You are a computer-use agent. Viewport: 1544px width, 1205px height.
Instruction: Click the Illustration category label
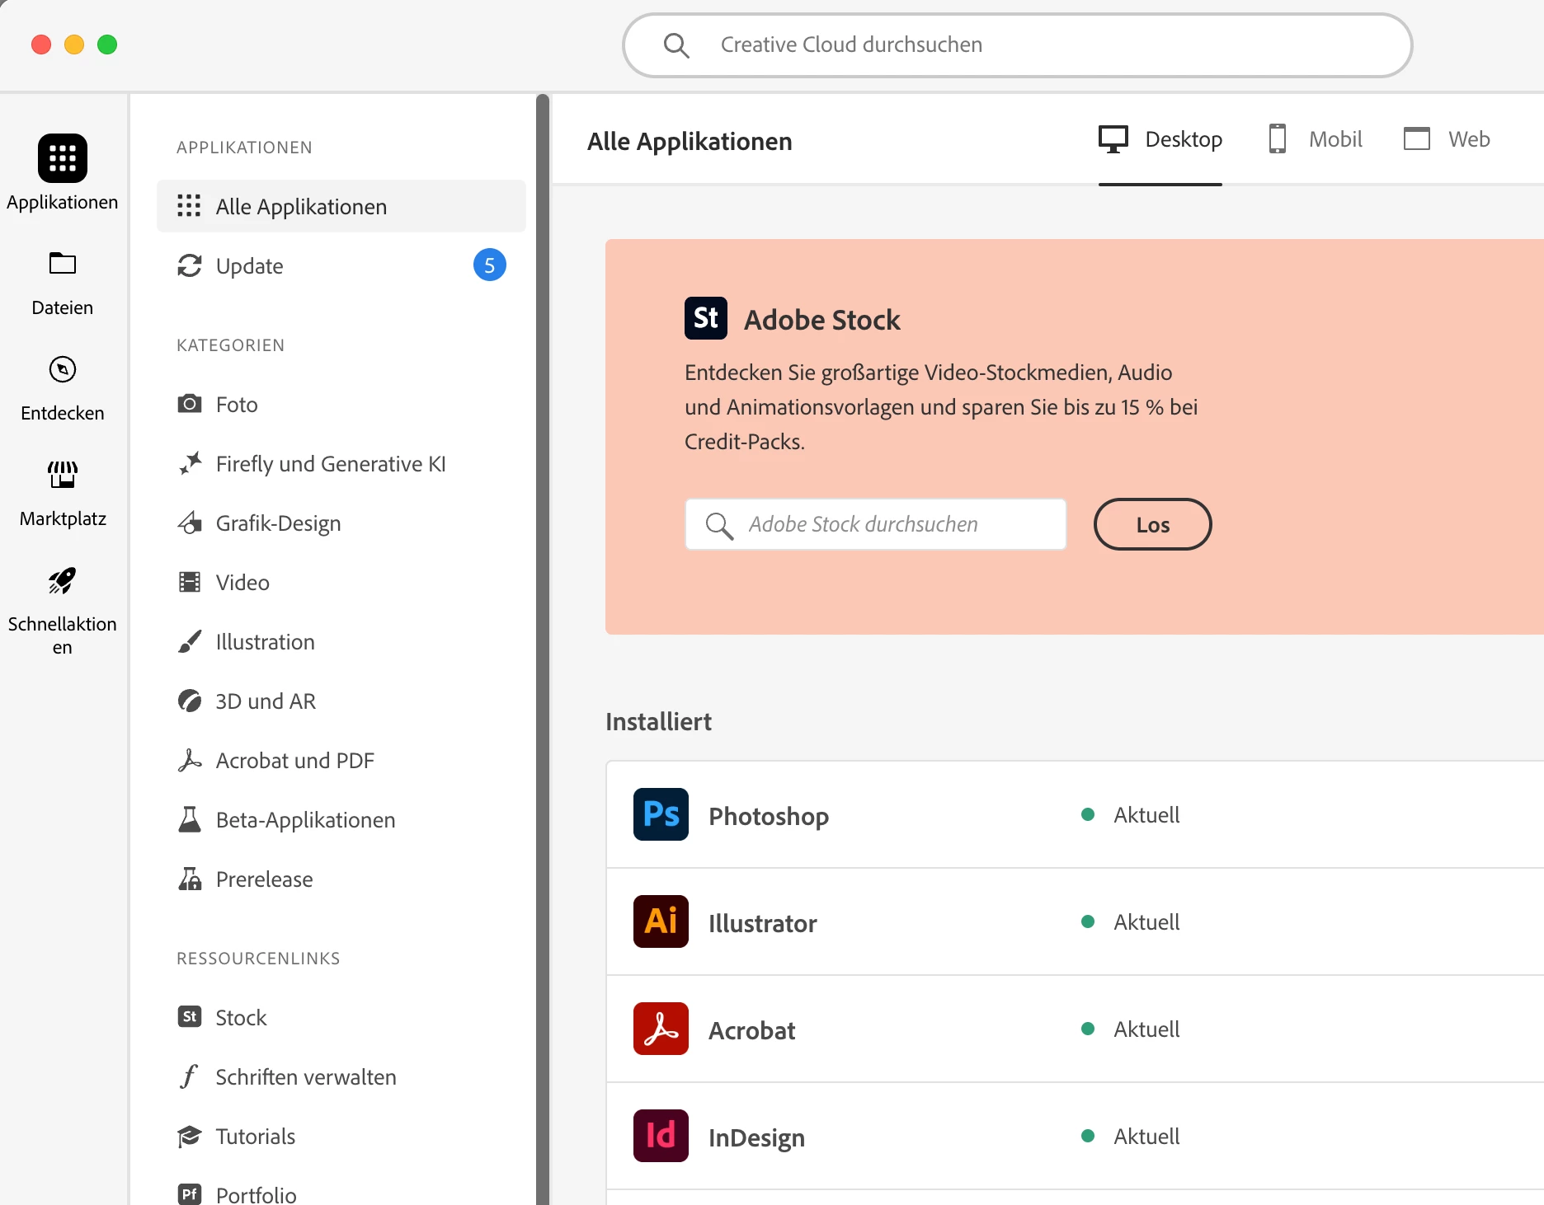[266, 641]
